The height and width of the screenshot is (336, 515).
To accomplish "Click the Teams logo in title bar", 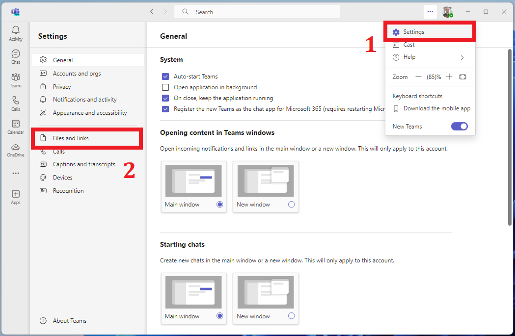I will pos(15,12).
